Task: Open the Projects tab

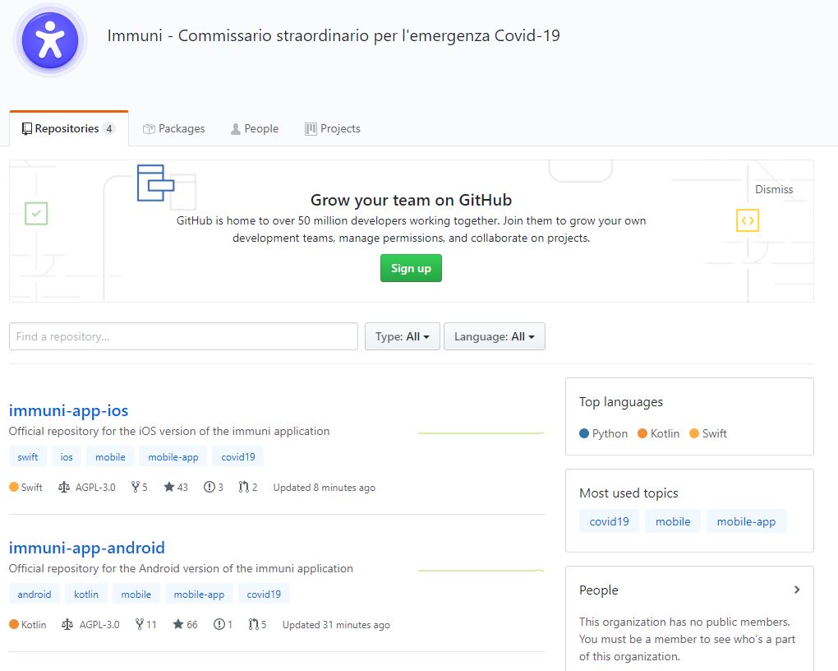Action: click(333, 128)
